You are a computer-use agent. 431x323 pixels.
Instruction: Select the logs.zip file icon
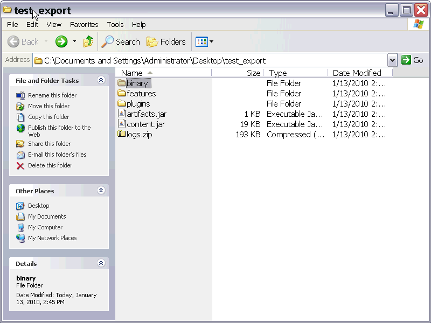[x=122, y=134]
